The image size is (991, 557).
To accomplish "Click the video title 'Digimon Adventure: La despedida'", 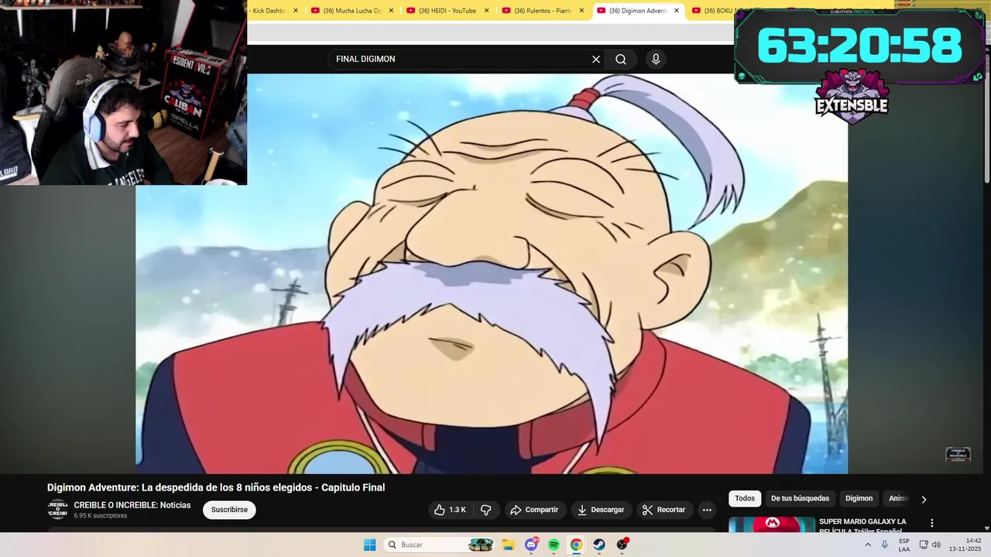I will pos(216,487).
